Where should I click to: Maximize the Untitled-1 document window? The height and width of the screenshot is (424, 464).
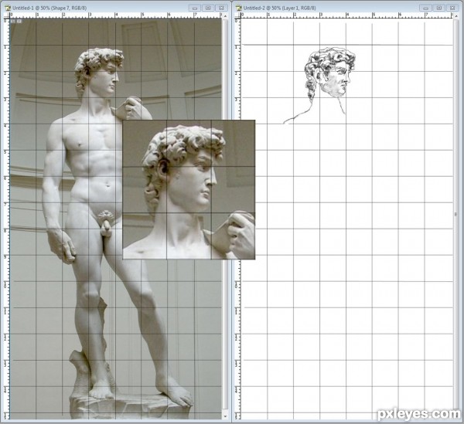click(x=208, y=8)
